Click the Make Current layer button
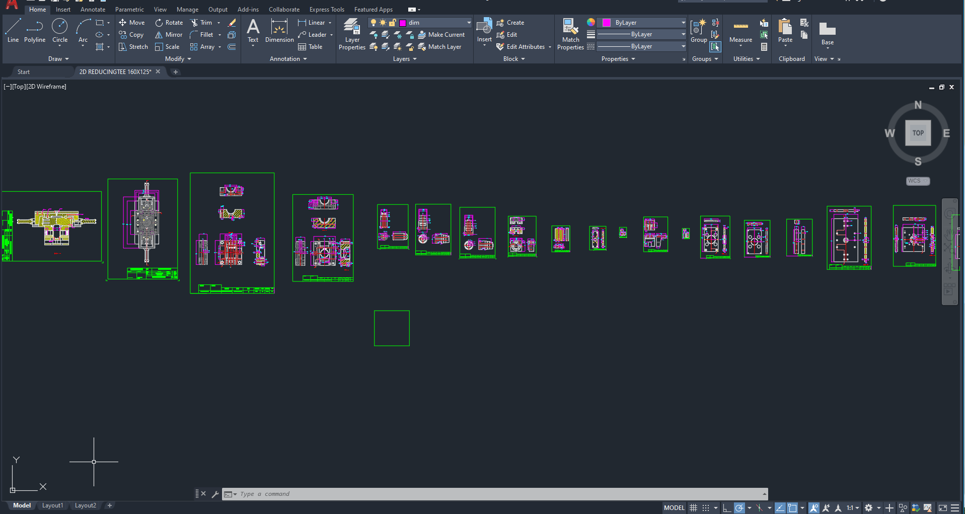The image size is (965, 514). [x=441, y=35]
